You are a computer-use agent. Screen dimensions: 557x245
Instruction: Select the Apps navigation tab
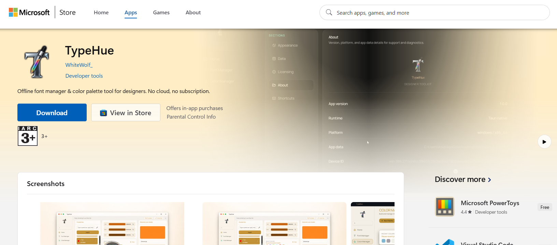click(x=131, y=13)
